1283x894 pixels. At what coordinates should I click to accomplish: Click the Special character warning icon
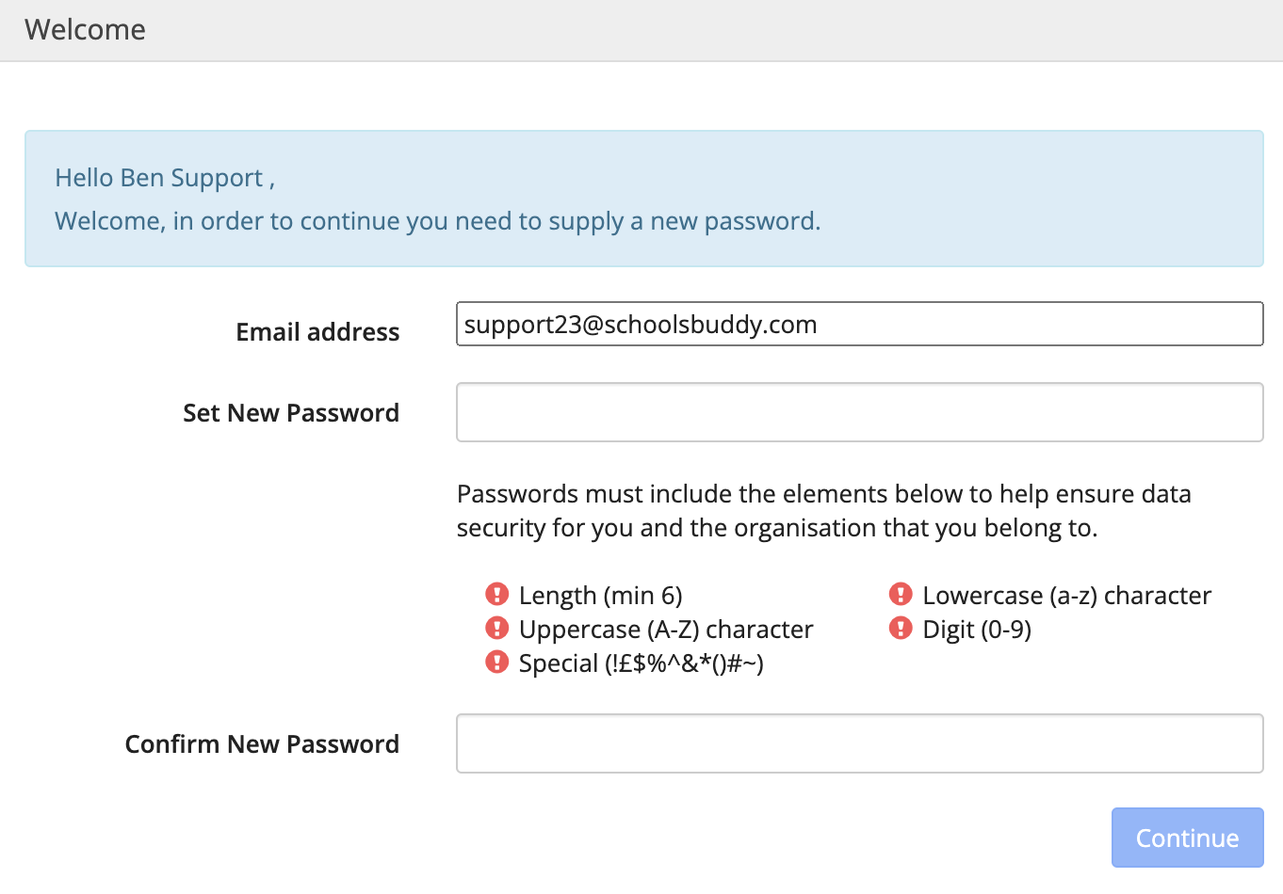tap(496, 662)
